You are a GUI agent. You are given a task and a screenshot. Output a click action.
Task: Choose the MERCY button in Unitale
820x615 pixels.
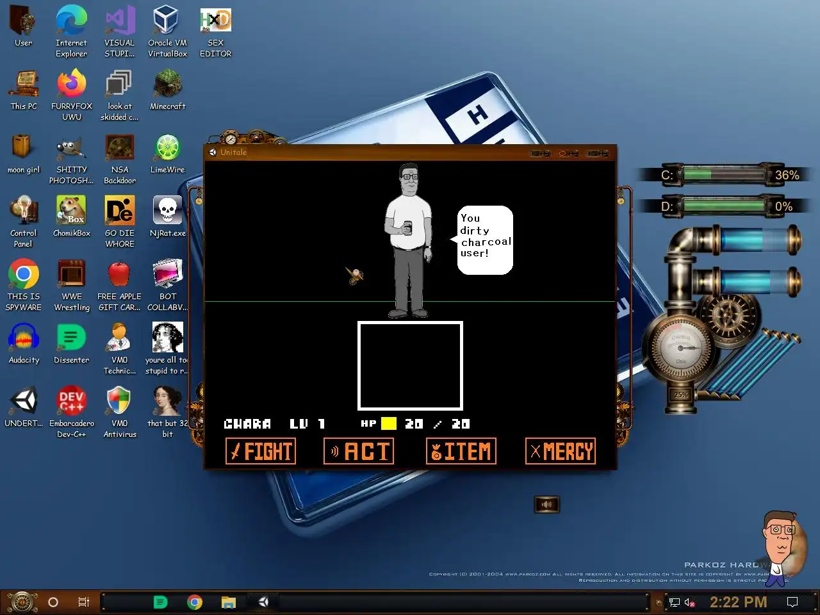click(x=560, y=451)
